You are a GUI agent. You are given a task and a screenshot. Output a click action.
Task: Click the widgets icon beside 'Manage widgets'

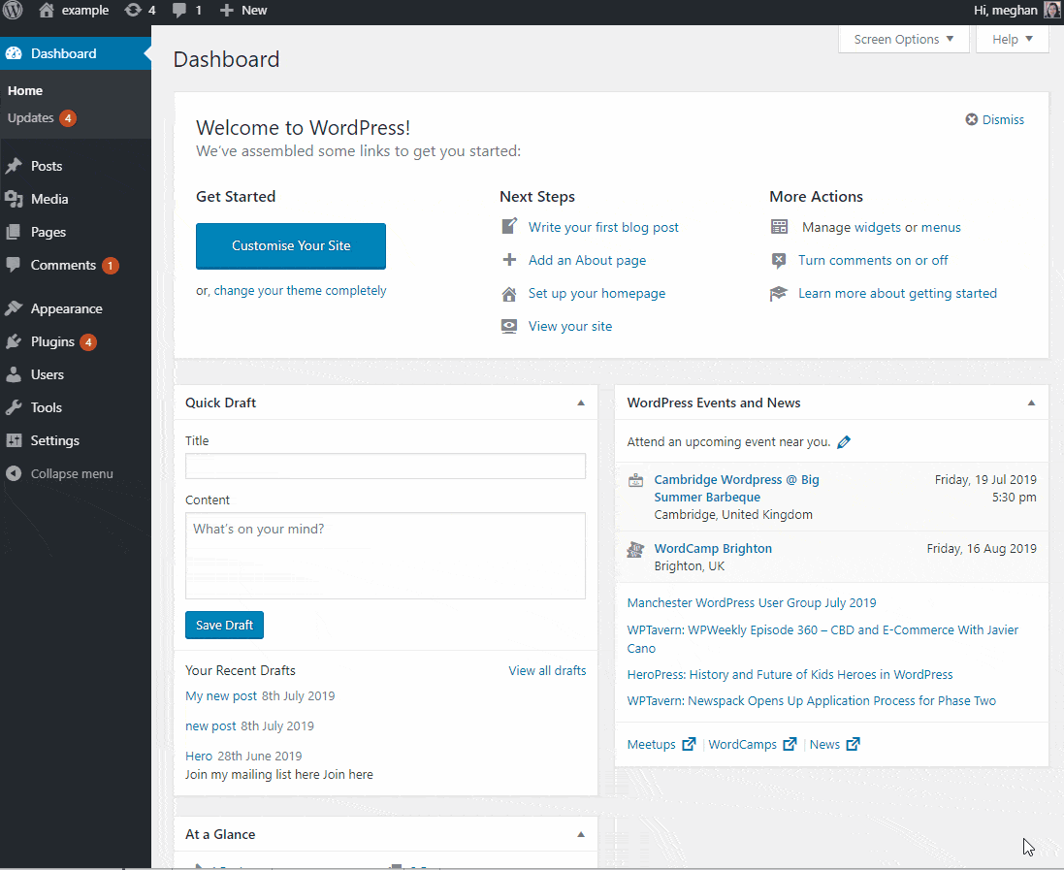coord(779,227)
